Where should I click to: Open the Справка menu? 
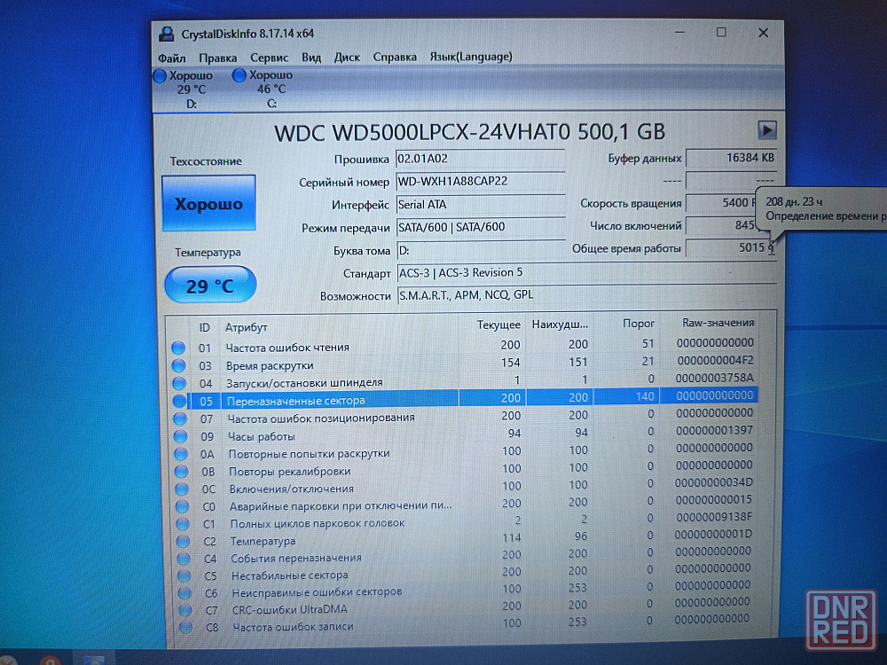click(395, 57)
